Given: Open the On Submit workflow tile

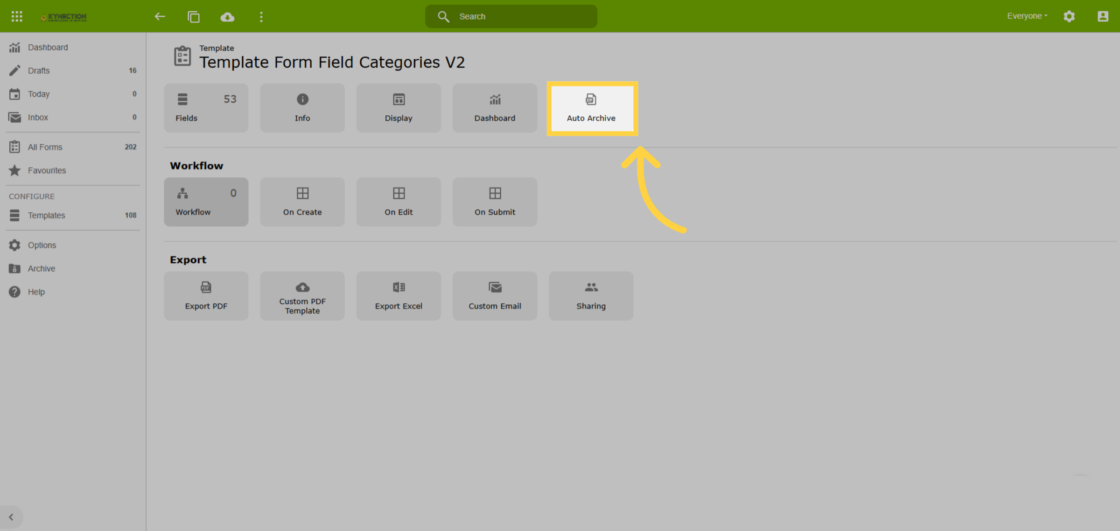Looking at the screenshot, I should [495, 202].
